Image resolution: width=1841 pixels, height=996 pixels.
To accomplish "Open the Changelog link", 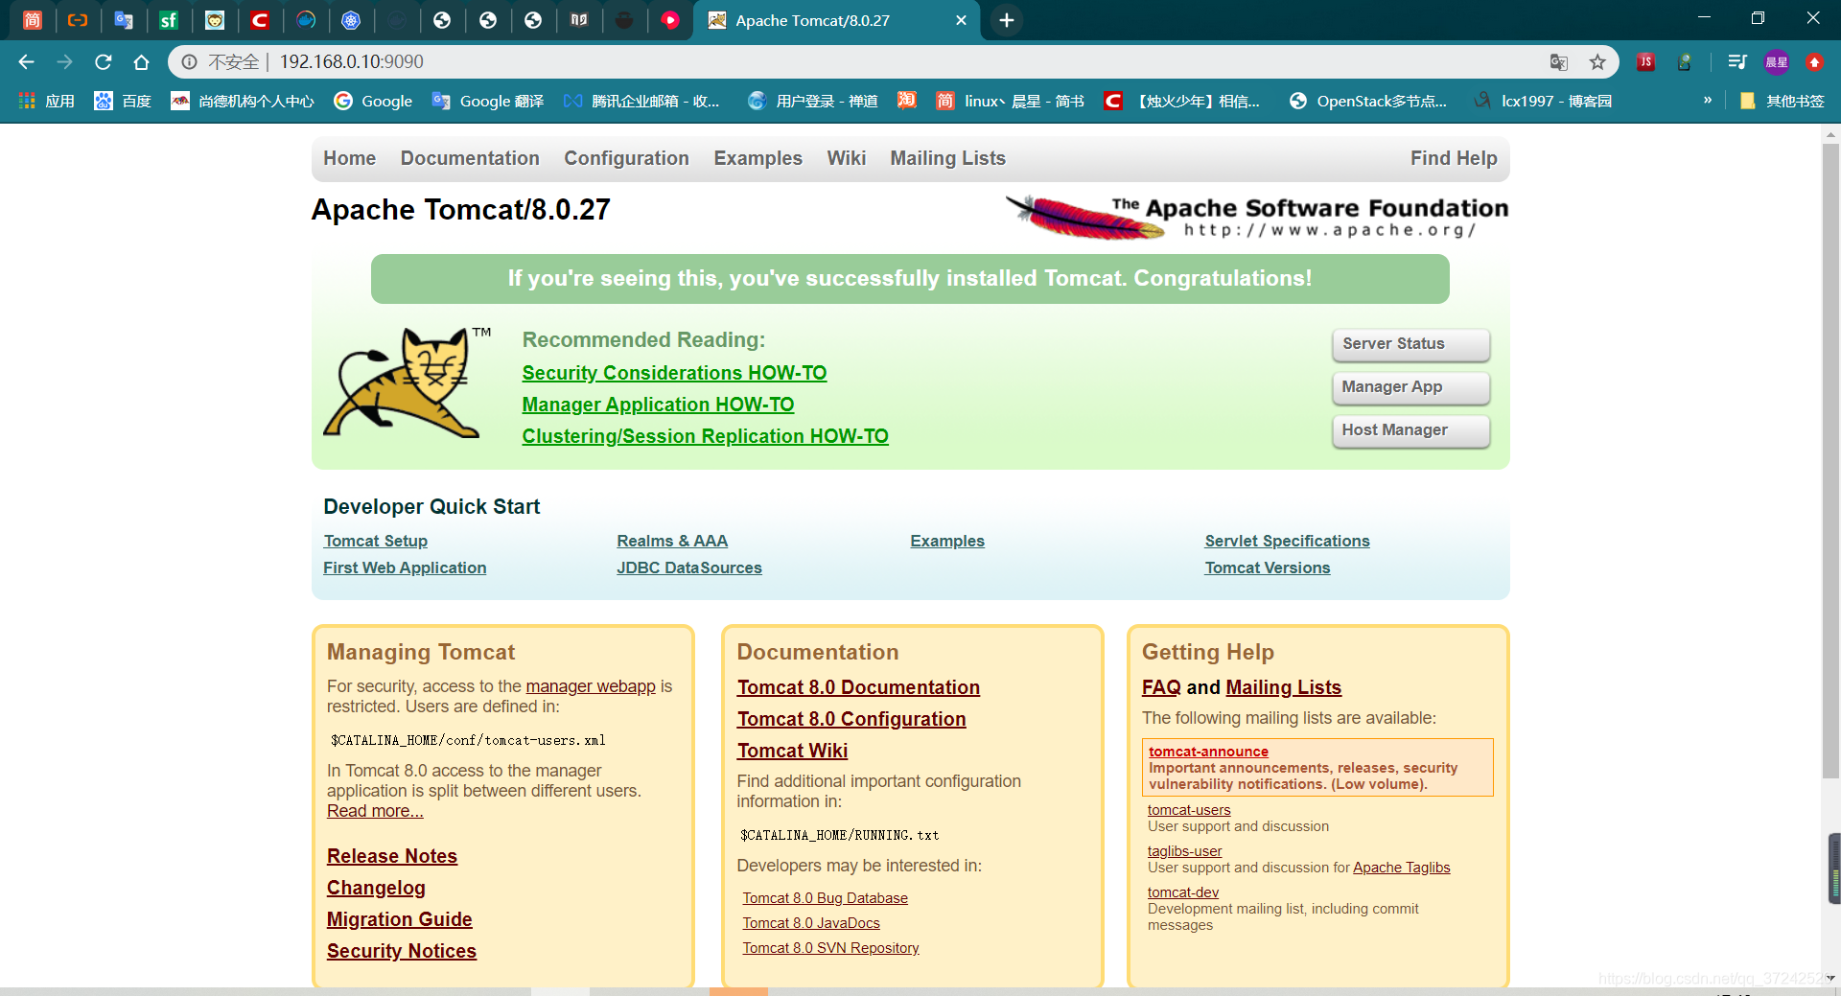I will click(376, 888).
